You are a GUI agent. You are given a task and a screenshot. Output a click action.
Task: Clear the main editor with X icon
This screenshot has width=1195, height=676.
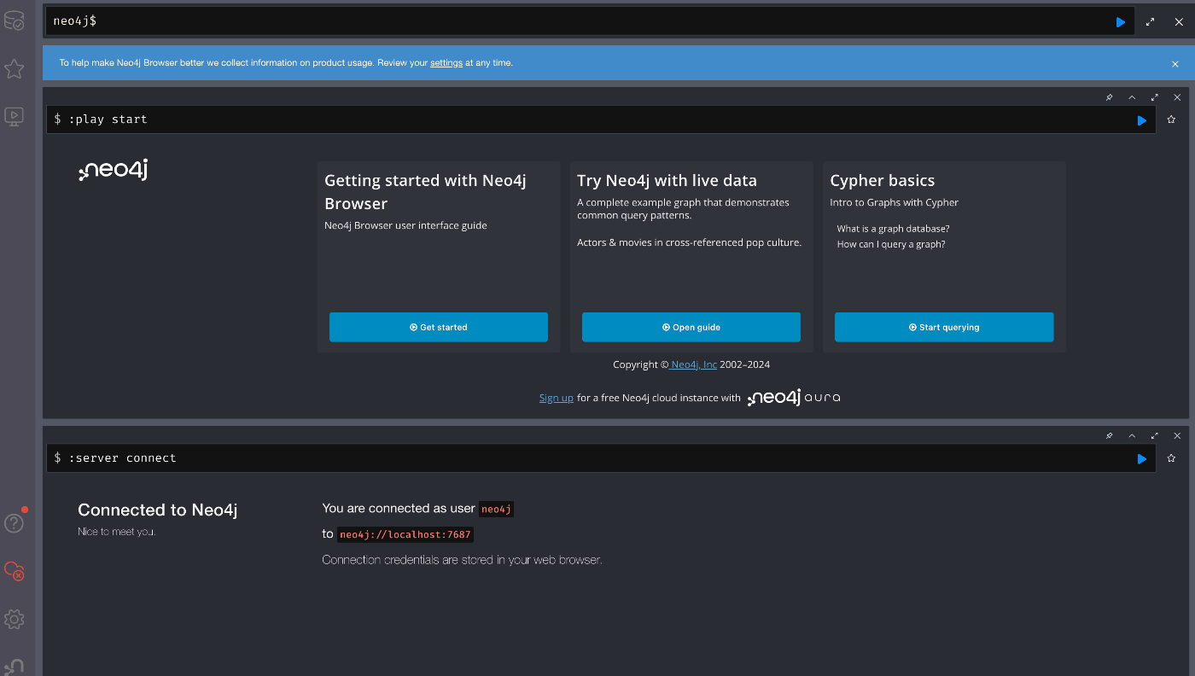click(x=1179, y=22)
